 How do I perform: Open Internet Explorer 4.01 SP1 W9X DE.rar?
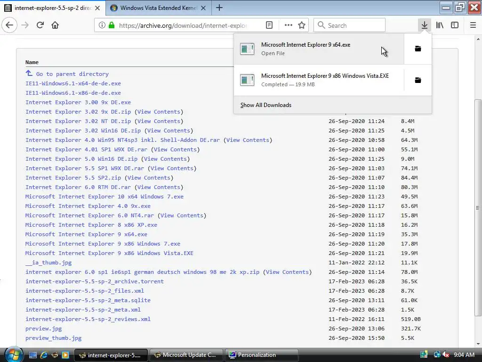pyautogui.click(x=87, y=149)
